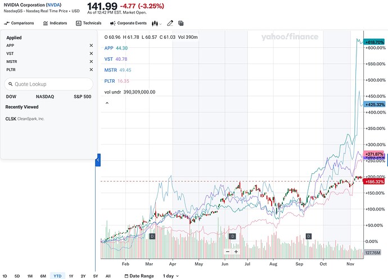Screen dimensions: 388x279
Task: Zoom in the chart with plus button
Action: [236, 251]
